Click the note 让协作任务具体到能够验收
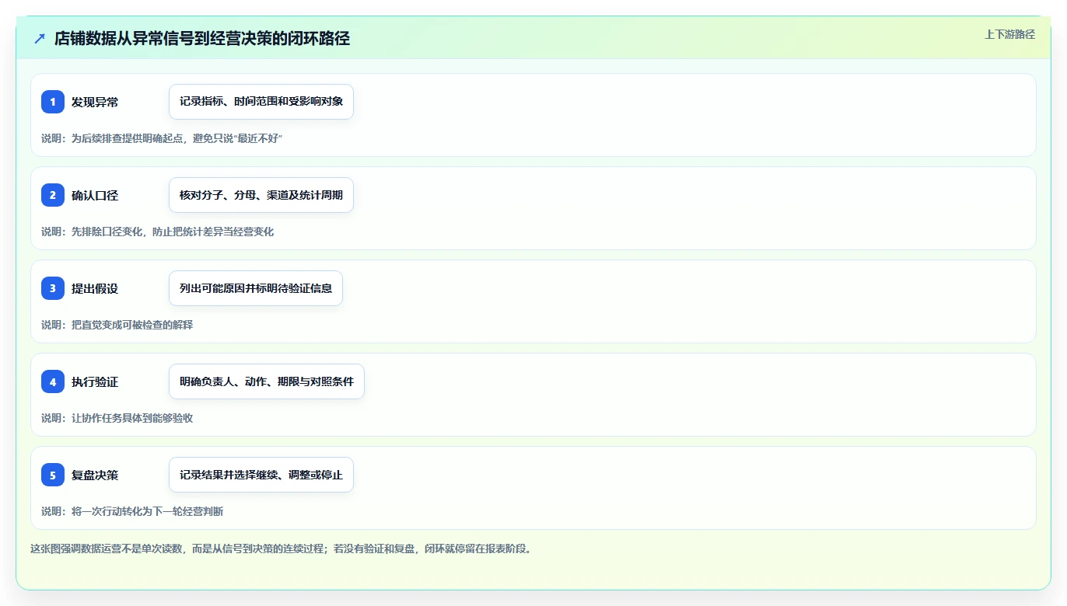Viewport: 1067px width, 606px height. (117, 418)
